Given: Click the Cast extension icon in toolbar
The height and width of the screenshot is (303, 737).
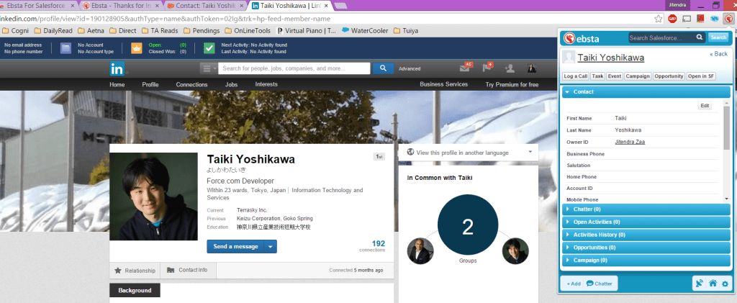Looking at the screenshot, I should tap(686, 19).
